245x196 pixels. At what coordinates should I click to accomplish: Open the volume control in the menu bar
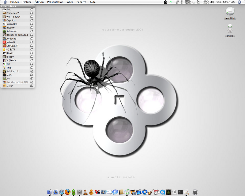point(212,2)
